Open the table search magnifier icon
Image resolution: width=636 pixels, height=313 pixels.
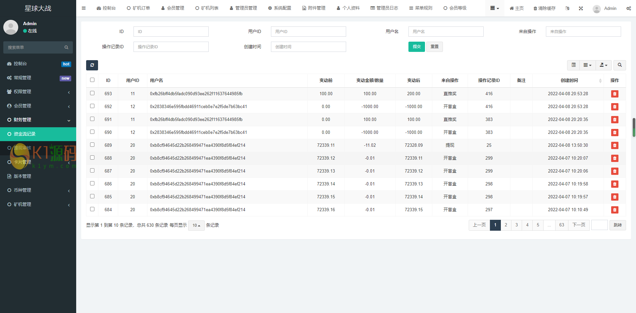click(619, 65)
